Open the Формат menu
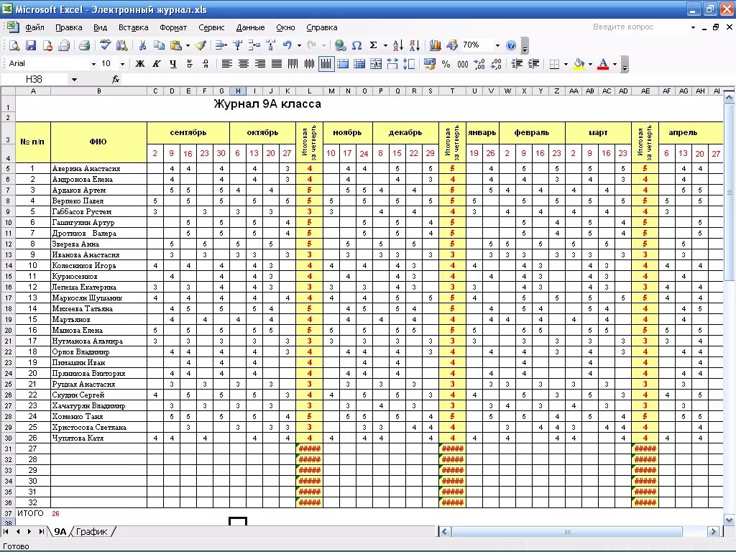 click(x=173, y=27)
